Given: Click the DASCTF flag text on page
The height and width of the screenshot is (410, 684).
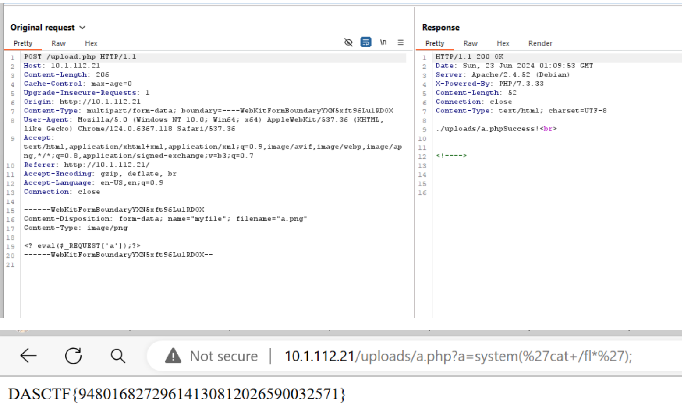Looking at the screenshot, I should click(x=177, y=394).
